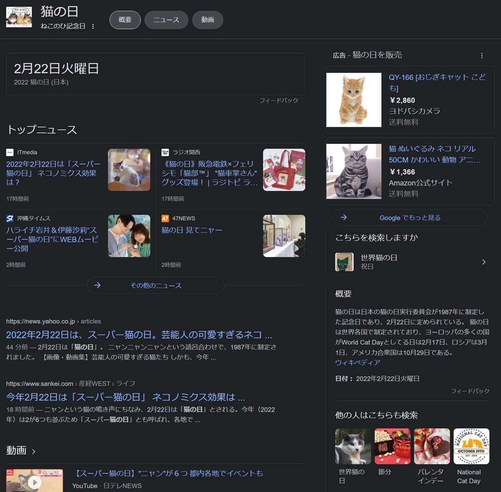Image resolution: width=501 pixels, height=492 pixels.
Task: Select the 概要 tab
Action: coord(125,20)
